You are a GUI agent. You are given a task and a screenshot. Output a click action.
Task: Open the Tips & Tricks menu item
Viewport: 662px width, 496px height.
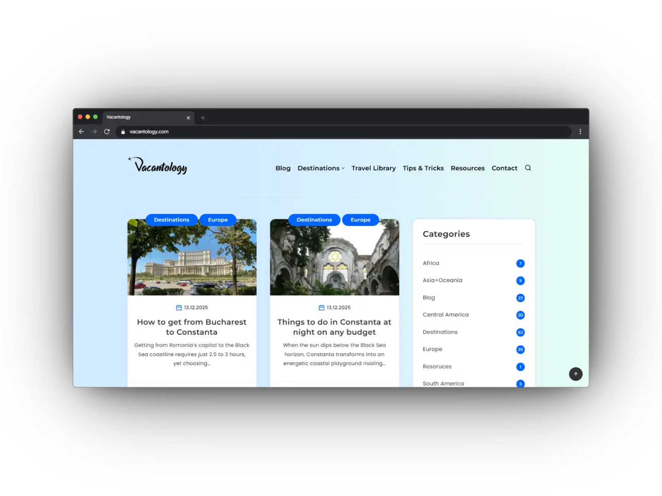[x=423, y=168]
